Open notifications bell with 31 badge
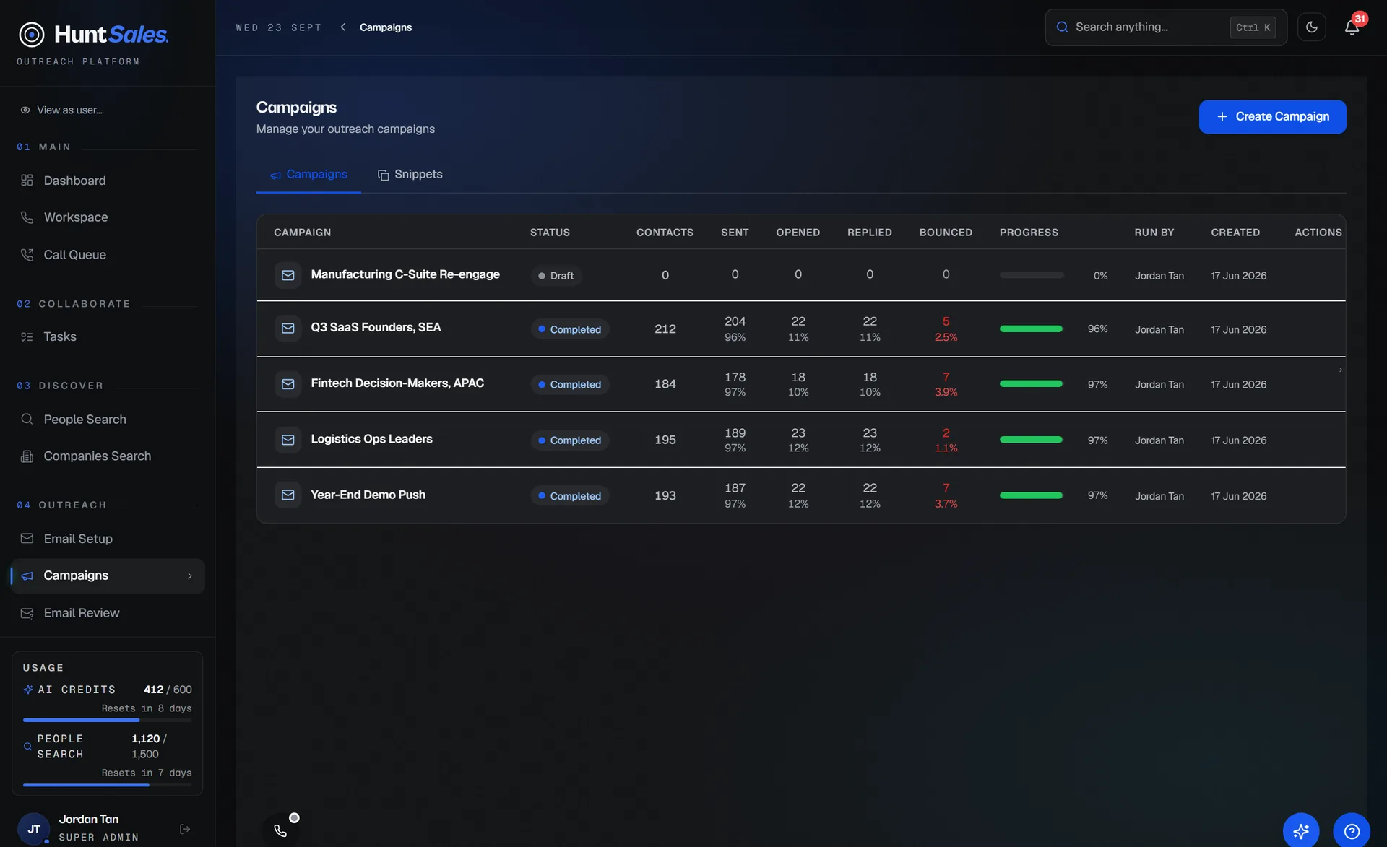This screenshot has height=847, width=1387. coord(1352,27)
